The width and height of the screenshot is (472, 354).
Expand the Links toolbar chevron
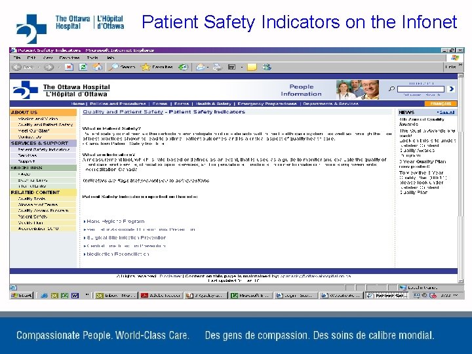(x=461, y=65)
